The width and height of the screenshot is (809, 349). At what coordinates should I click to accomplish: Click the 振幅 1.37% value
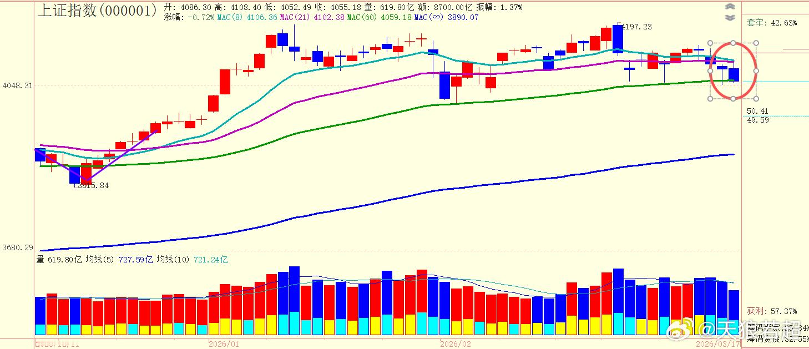point(499,7)
